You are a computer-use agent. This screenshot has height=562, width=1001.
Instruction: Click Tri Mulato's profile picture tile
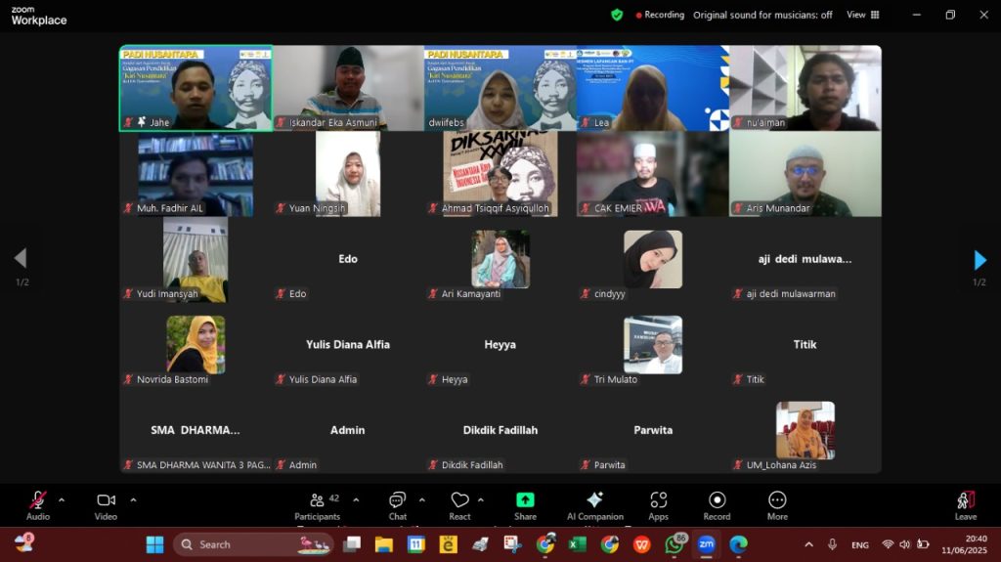click(x=652, y=345)
